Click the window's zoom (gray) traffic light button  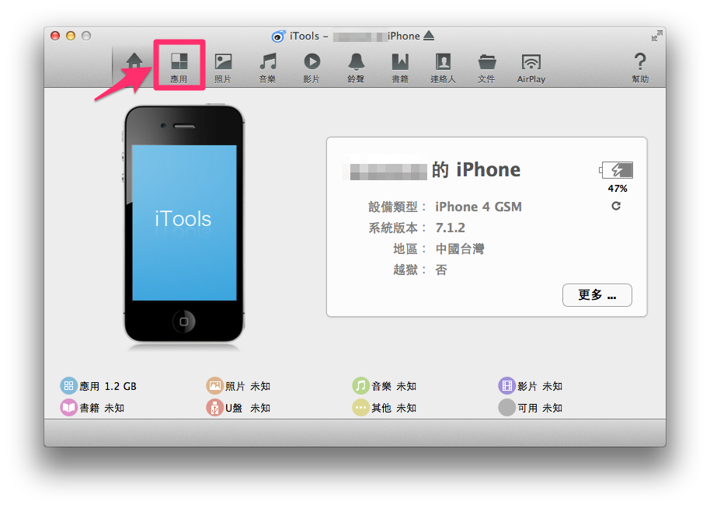[86, 36]
